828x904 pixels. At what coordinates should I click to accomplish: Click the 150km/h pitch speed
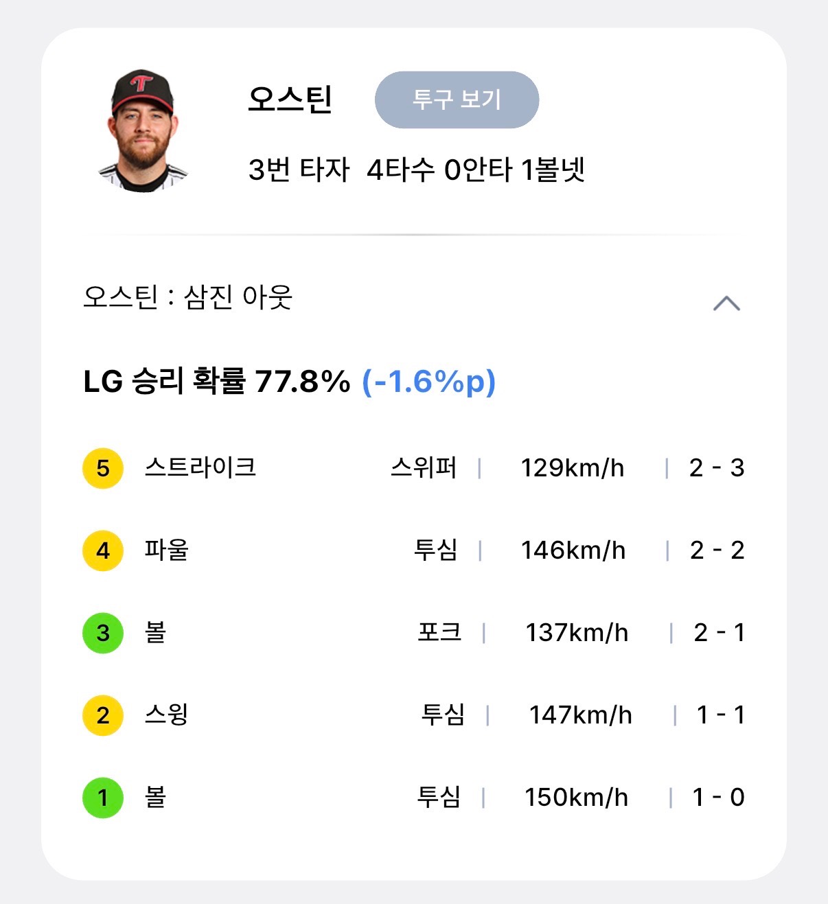(576, 798)
